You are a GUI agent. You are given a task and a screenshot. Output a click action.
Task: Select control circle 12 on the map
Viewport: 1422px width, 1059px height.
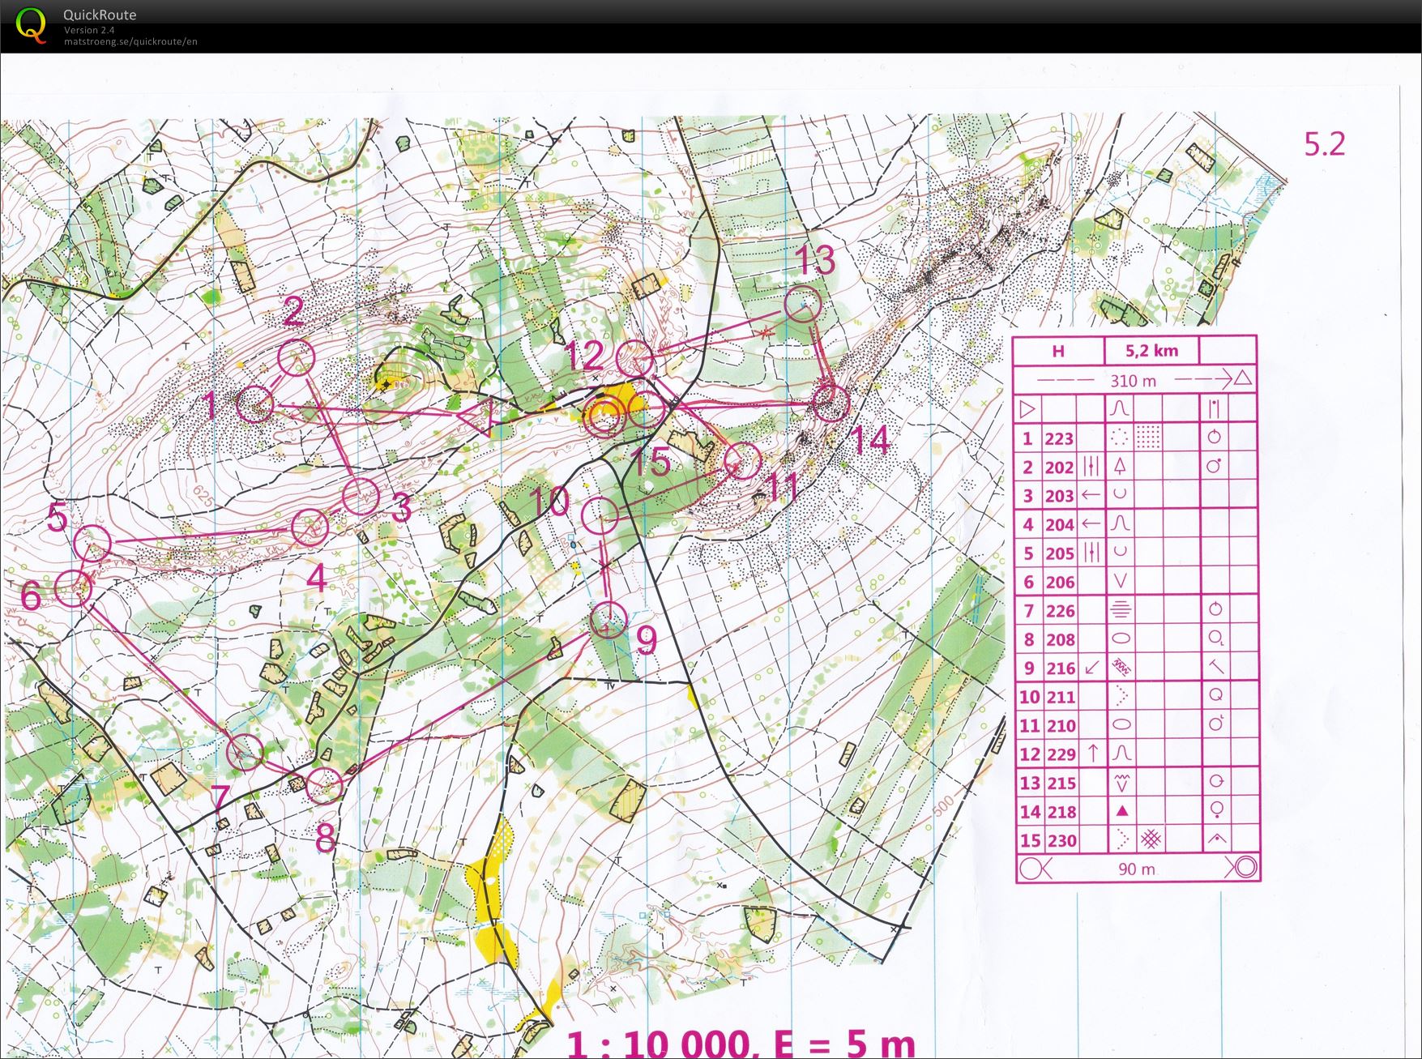tap(634, 360)
